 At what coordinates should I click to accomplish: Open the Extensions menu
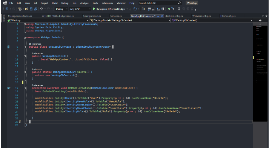coord(107,3)
